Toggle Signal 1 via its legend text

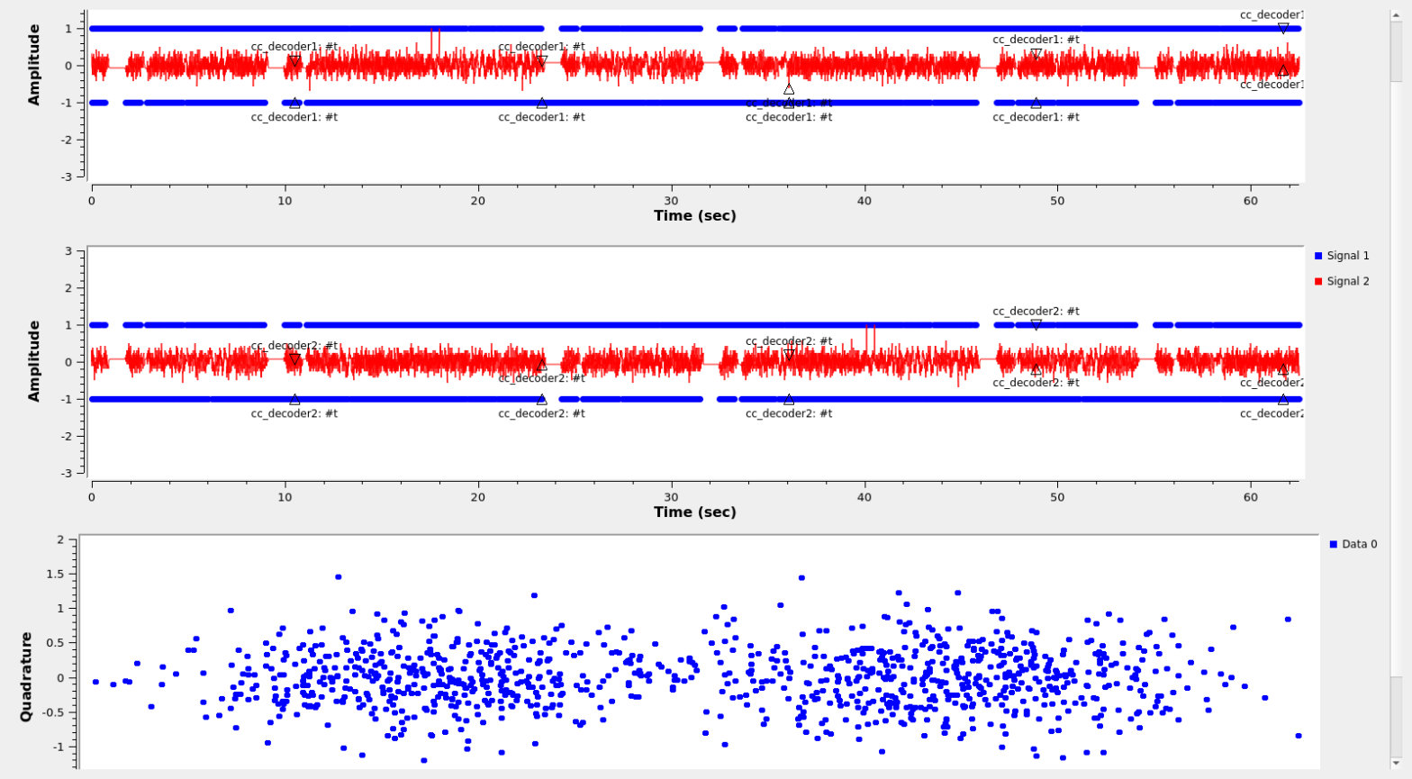1347,257
